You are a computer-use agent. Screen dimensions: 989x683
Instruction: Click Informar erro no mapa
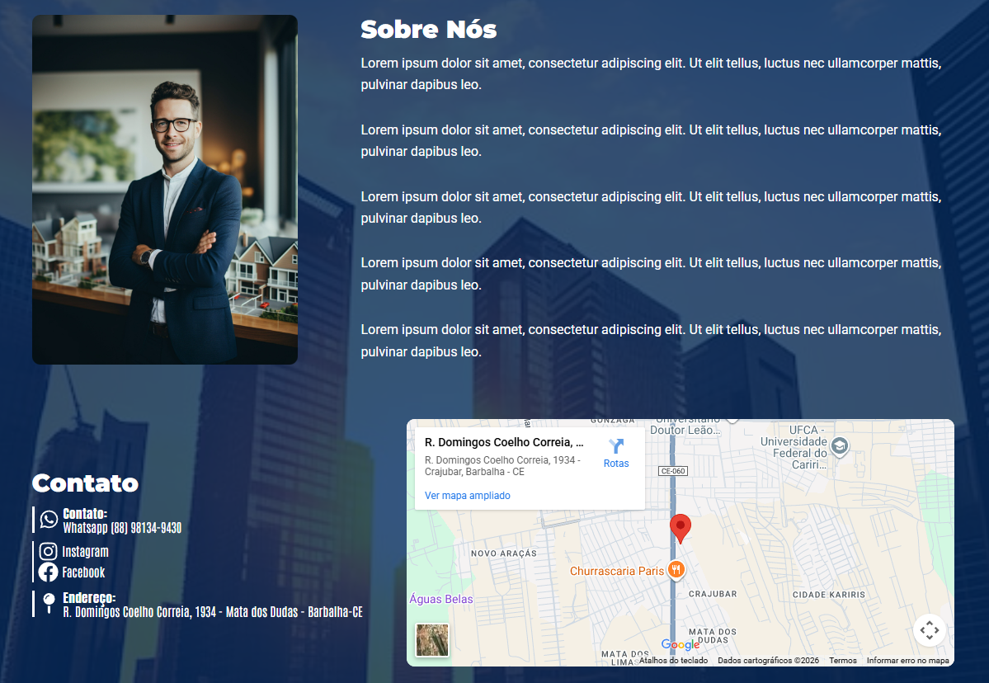(x=907, y=661)
